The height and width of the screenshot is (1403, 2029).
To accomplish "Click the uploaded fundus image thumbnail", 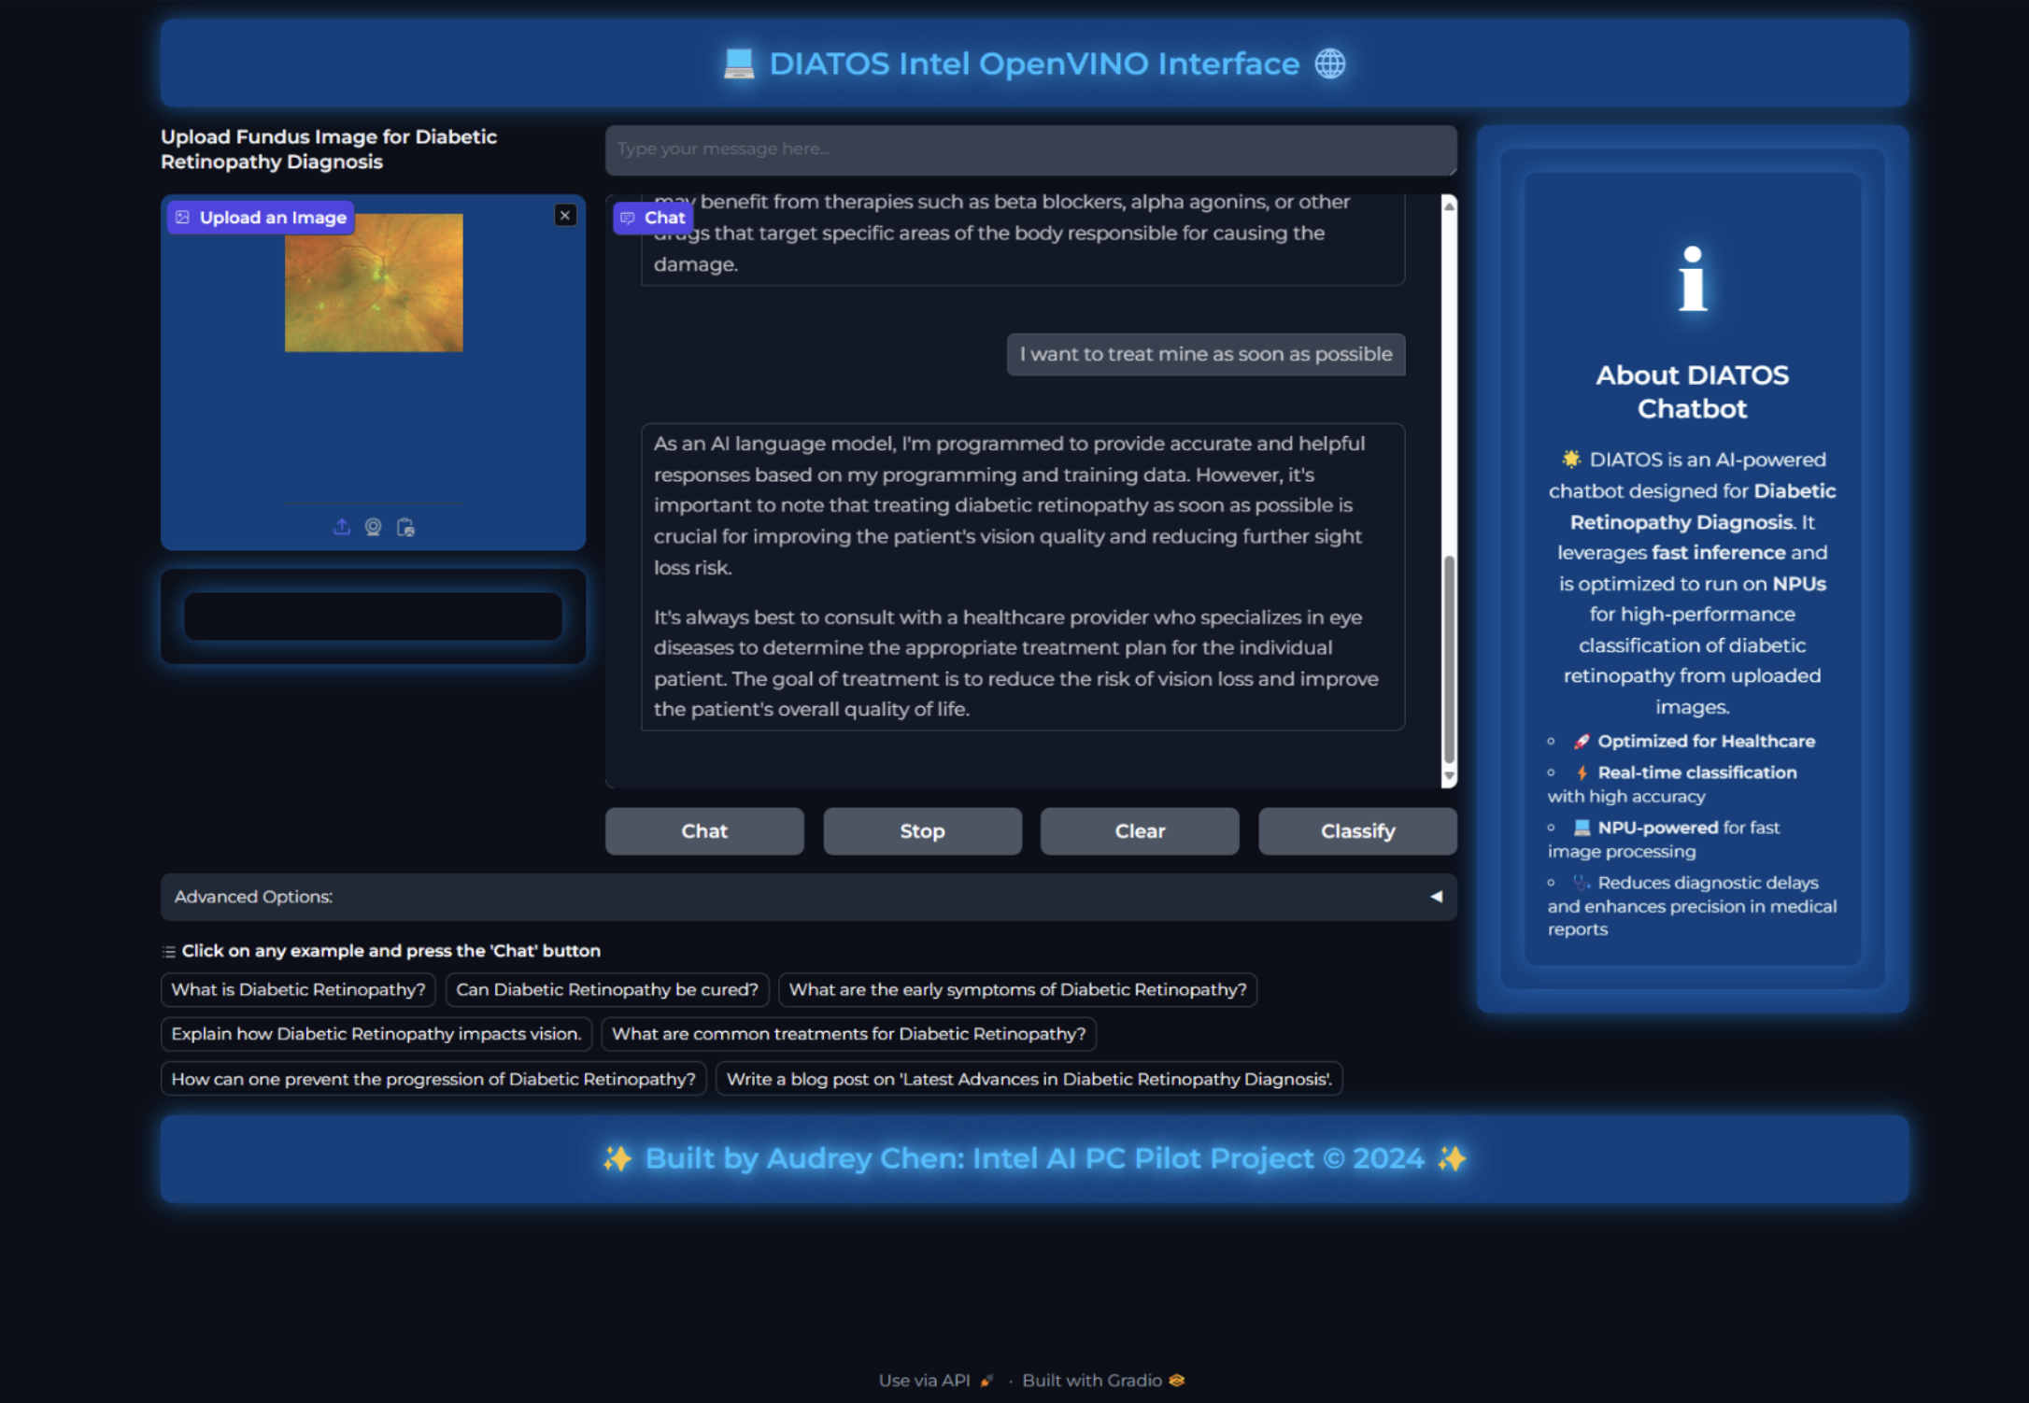I will point(374,283).
